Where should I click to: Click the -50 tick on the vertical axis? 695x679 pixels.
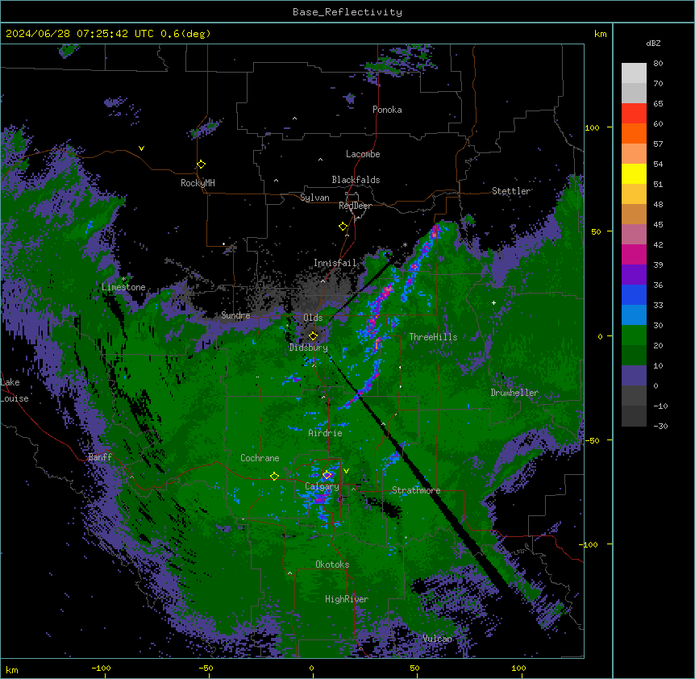pos(592,440)
